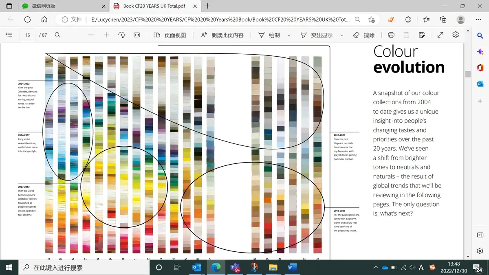Image resolution: width=489 pixels, height=275 pixels.
Task: Open a new browser tab
Action: pos(208,6)
